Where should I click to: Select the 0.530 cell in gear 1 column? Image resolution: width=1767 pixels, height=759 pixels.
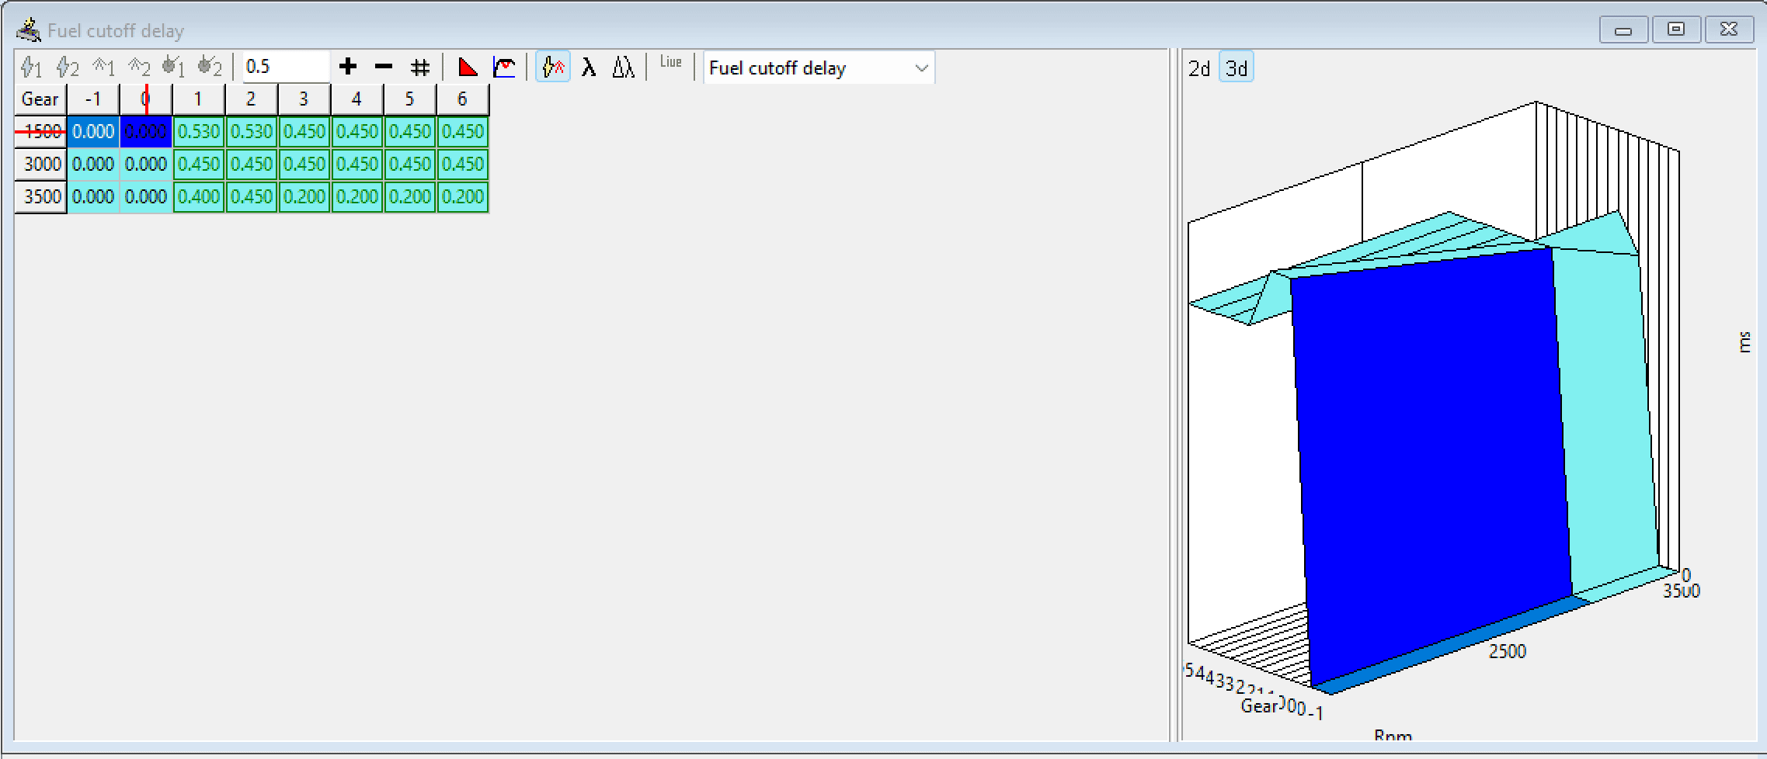[199, 132]
